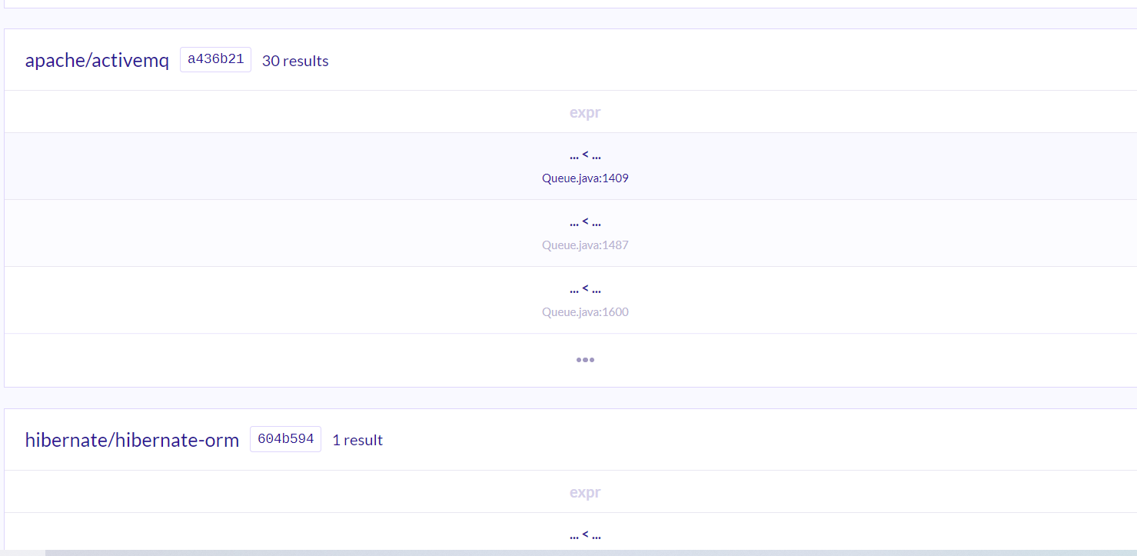This screenshot has width=1137, height=556.
Task: Select the expression above Queue.java:1487
Action: 585,222
